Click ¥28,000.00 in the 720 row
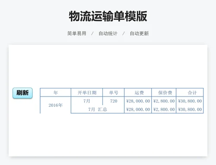 (138, 101)
